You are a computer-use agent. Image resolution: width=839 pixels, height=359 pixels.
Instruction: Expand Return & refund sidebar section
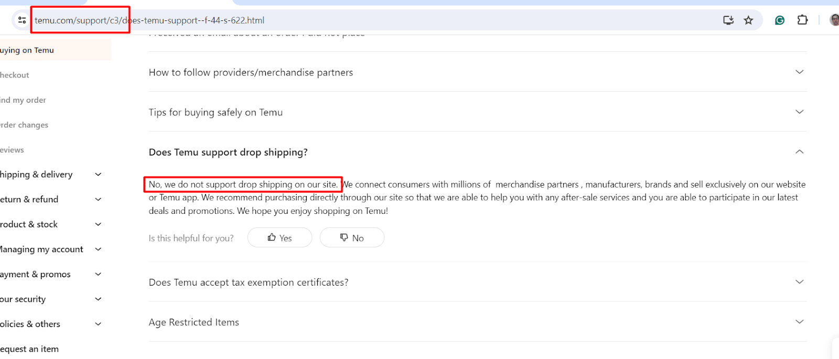pyautogui.click(x=98, y=199)
